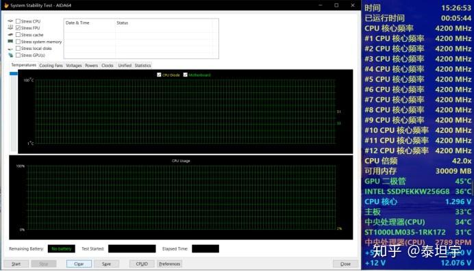Click the Start button
Screen dimensions: 474x271
coord(16,263)
